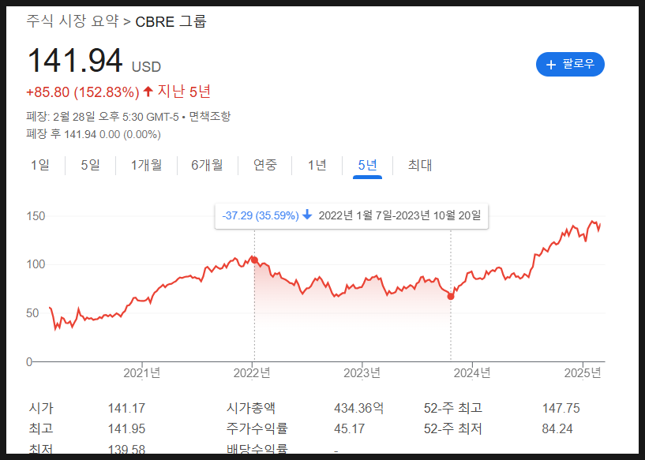The image size is (645, 460).
Task: Click the 2025년 x-axis label
Action: coord(583,373)
